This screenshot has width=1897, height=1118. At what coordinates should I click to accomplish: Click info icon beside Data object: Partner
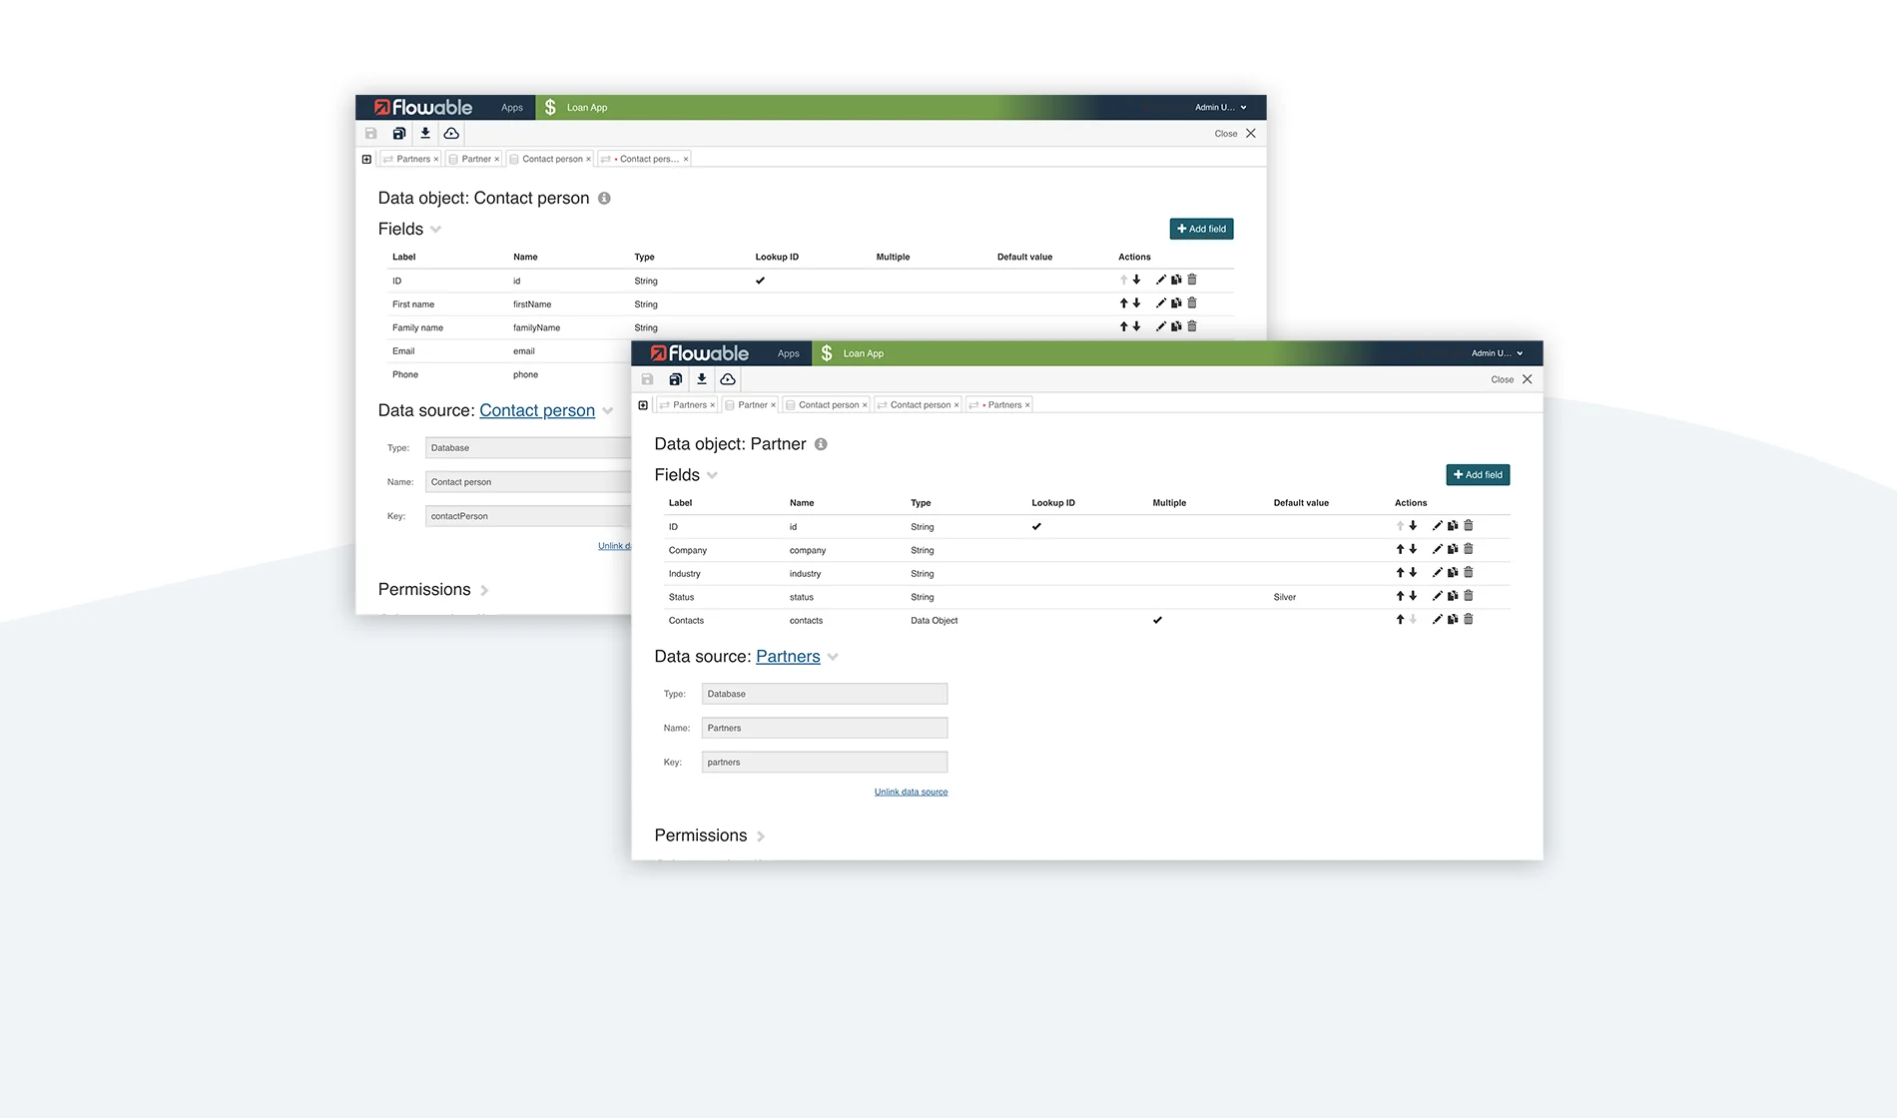click(x=821, y=444)
